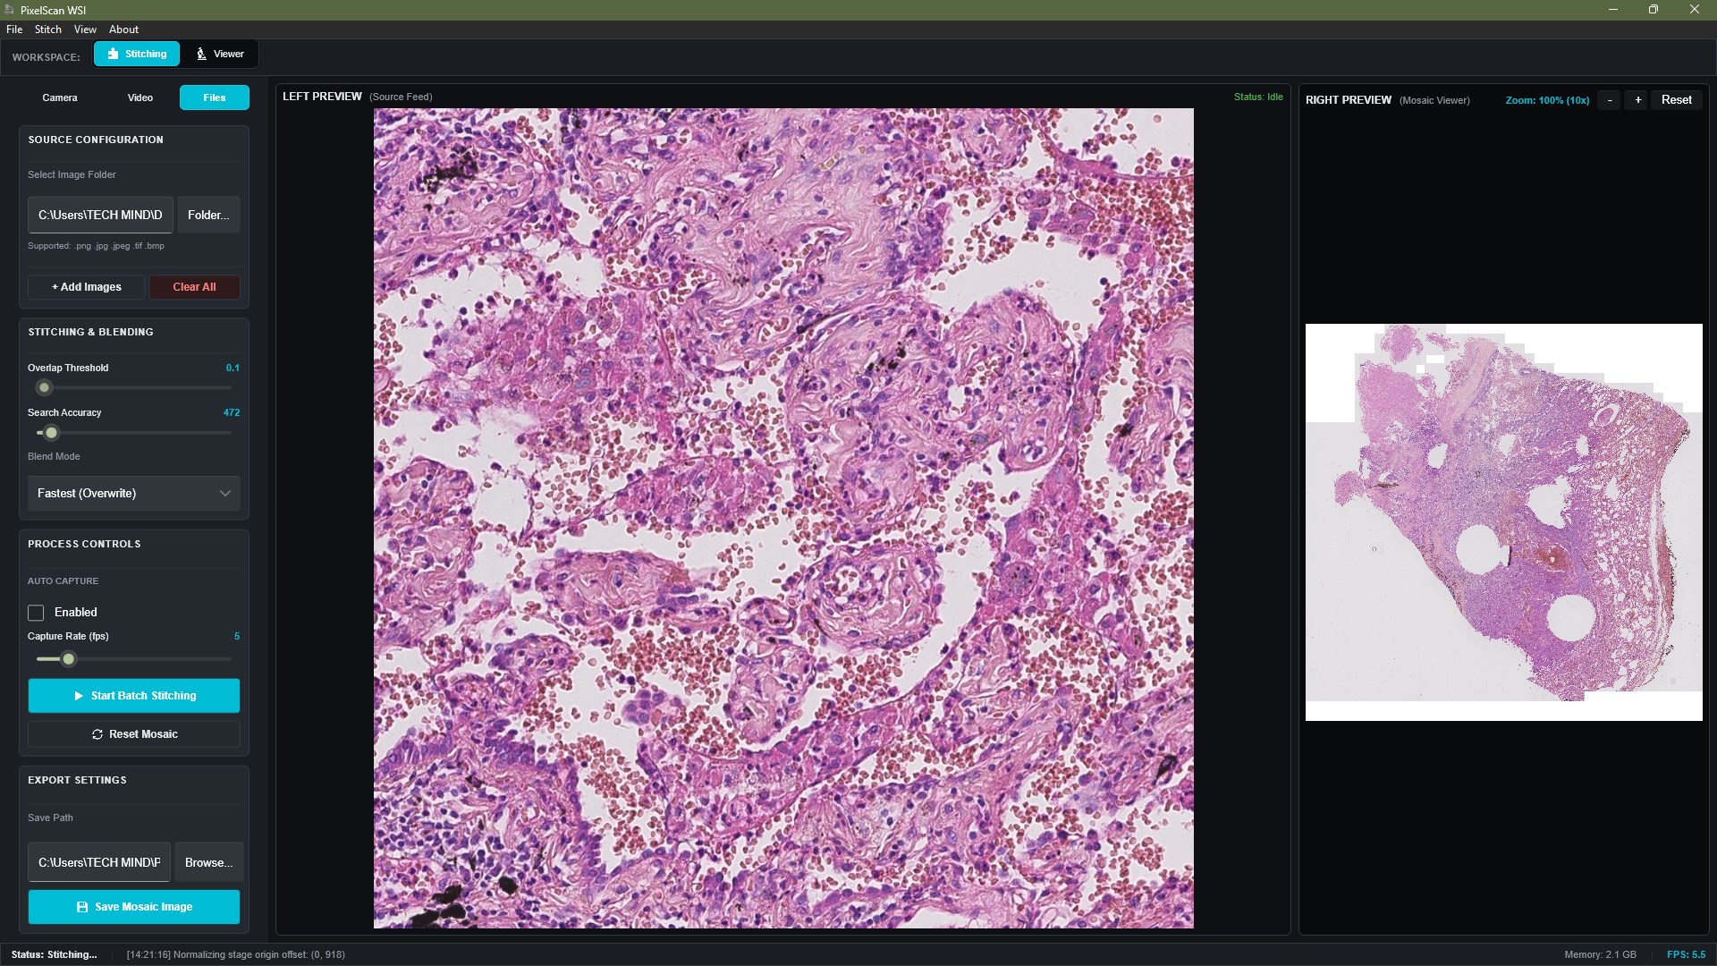This screenshot has height=966, width=1717.
Task: Reset the mosaic viewer zoom
Action: (1676, 100)
